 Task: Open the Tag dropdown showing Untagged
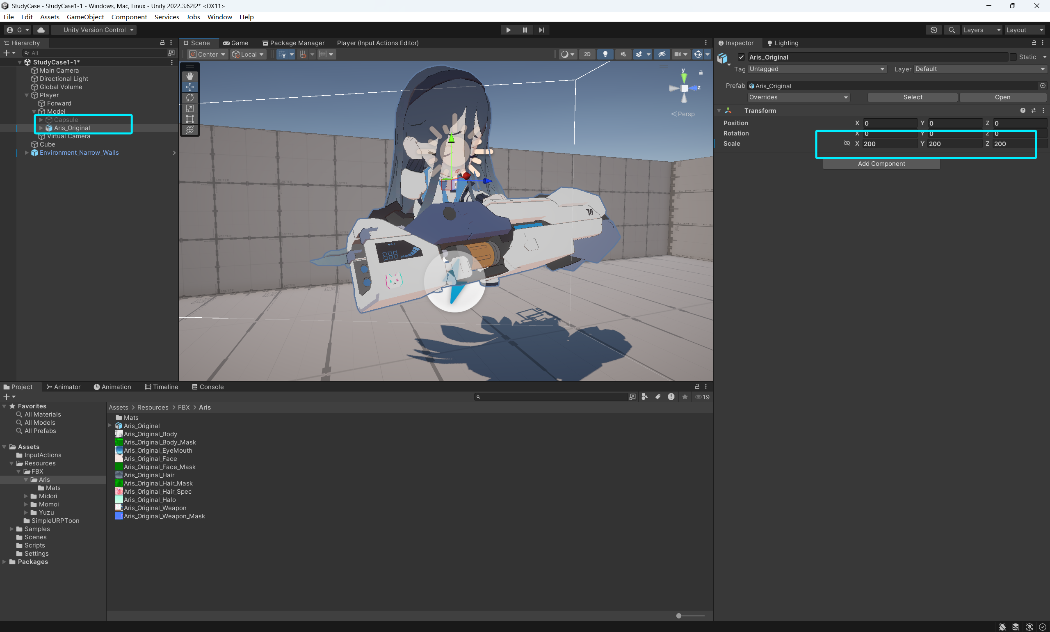816,69
